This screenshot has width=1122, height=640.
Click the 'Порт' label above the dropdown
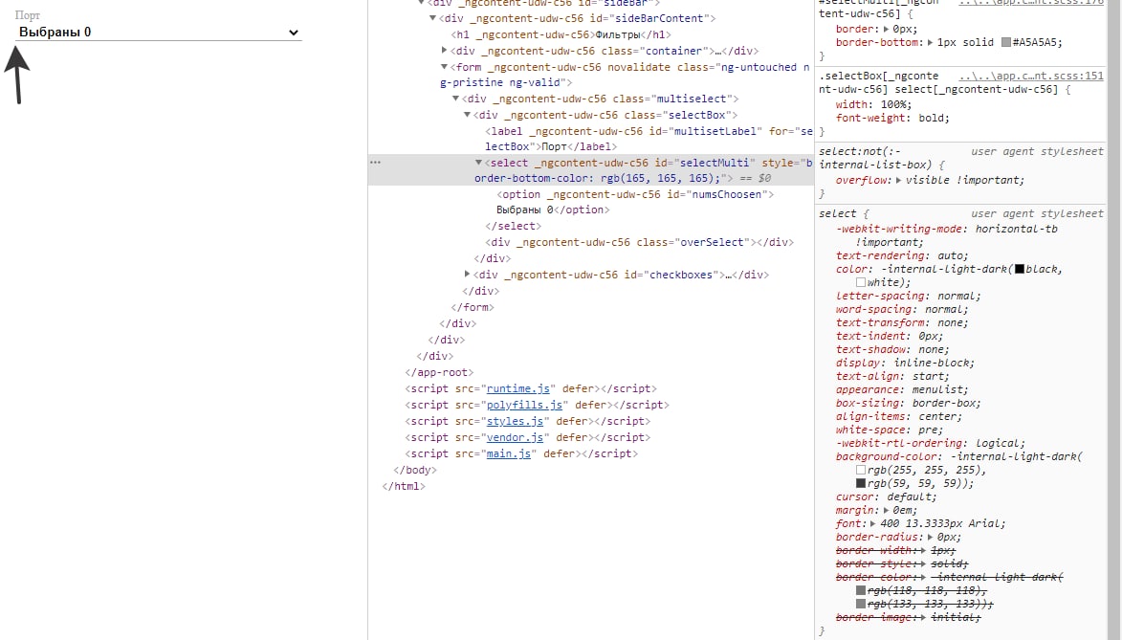point(27,15)
